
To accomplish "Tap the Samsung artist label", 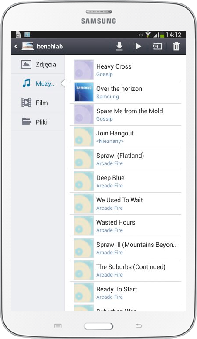I will [x=108, y=97].
